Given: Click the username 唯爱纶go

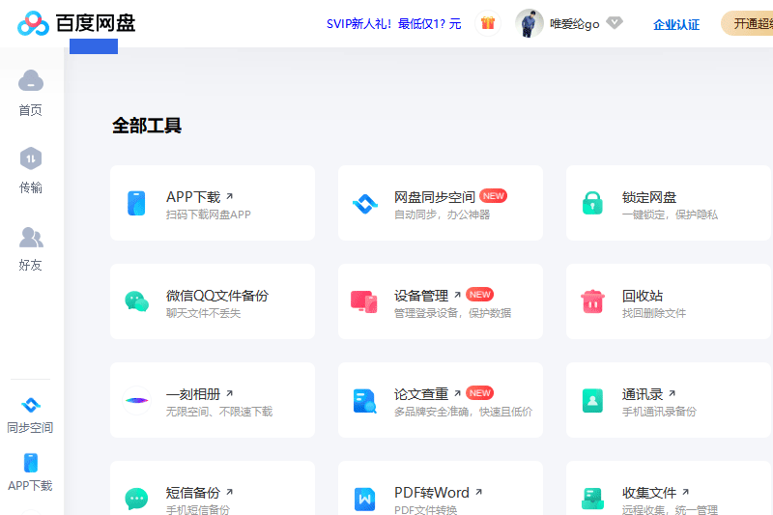Looking at the screenshot, I should 574,23.
